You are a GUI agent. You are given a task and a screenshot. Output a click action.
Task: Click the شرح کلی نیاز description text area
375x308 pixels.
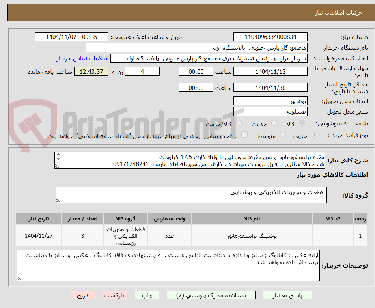click(190, 161)
